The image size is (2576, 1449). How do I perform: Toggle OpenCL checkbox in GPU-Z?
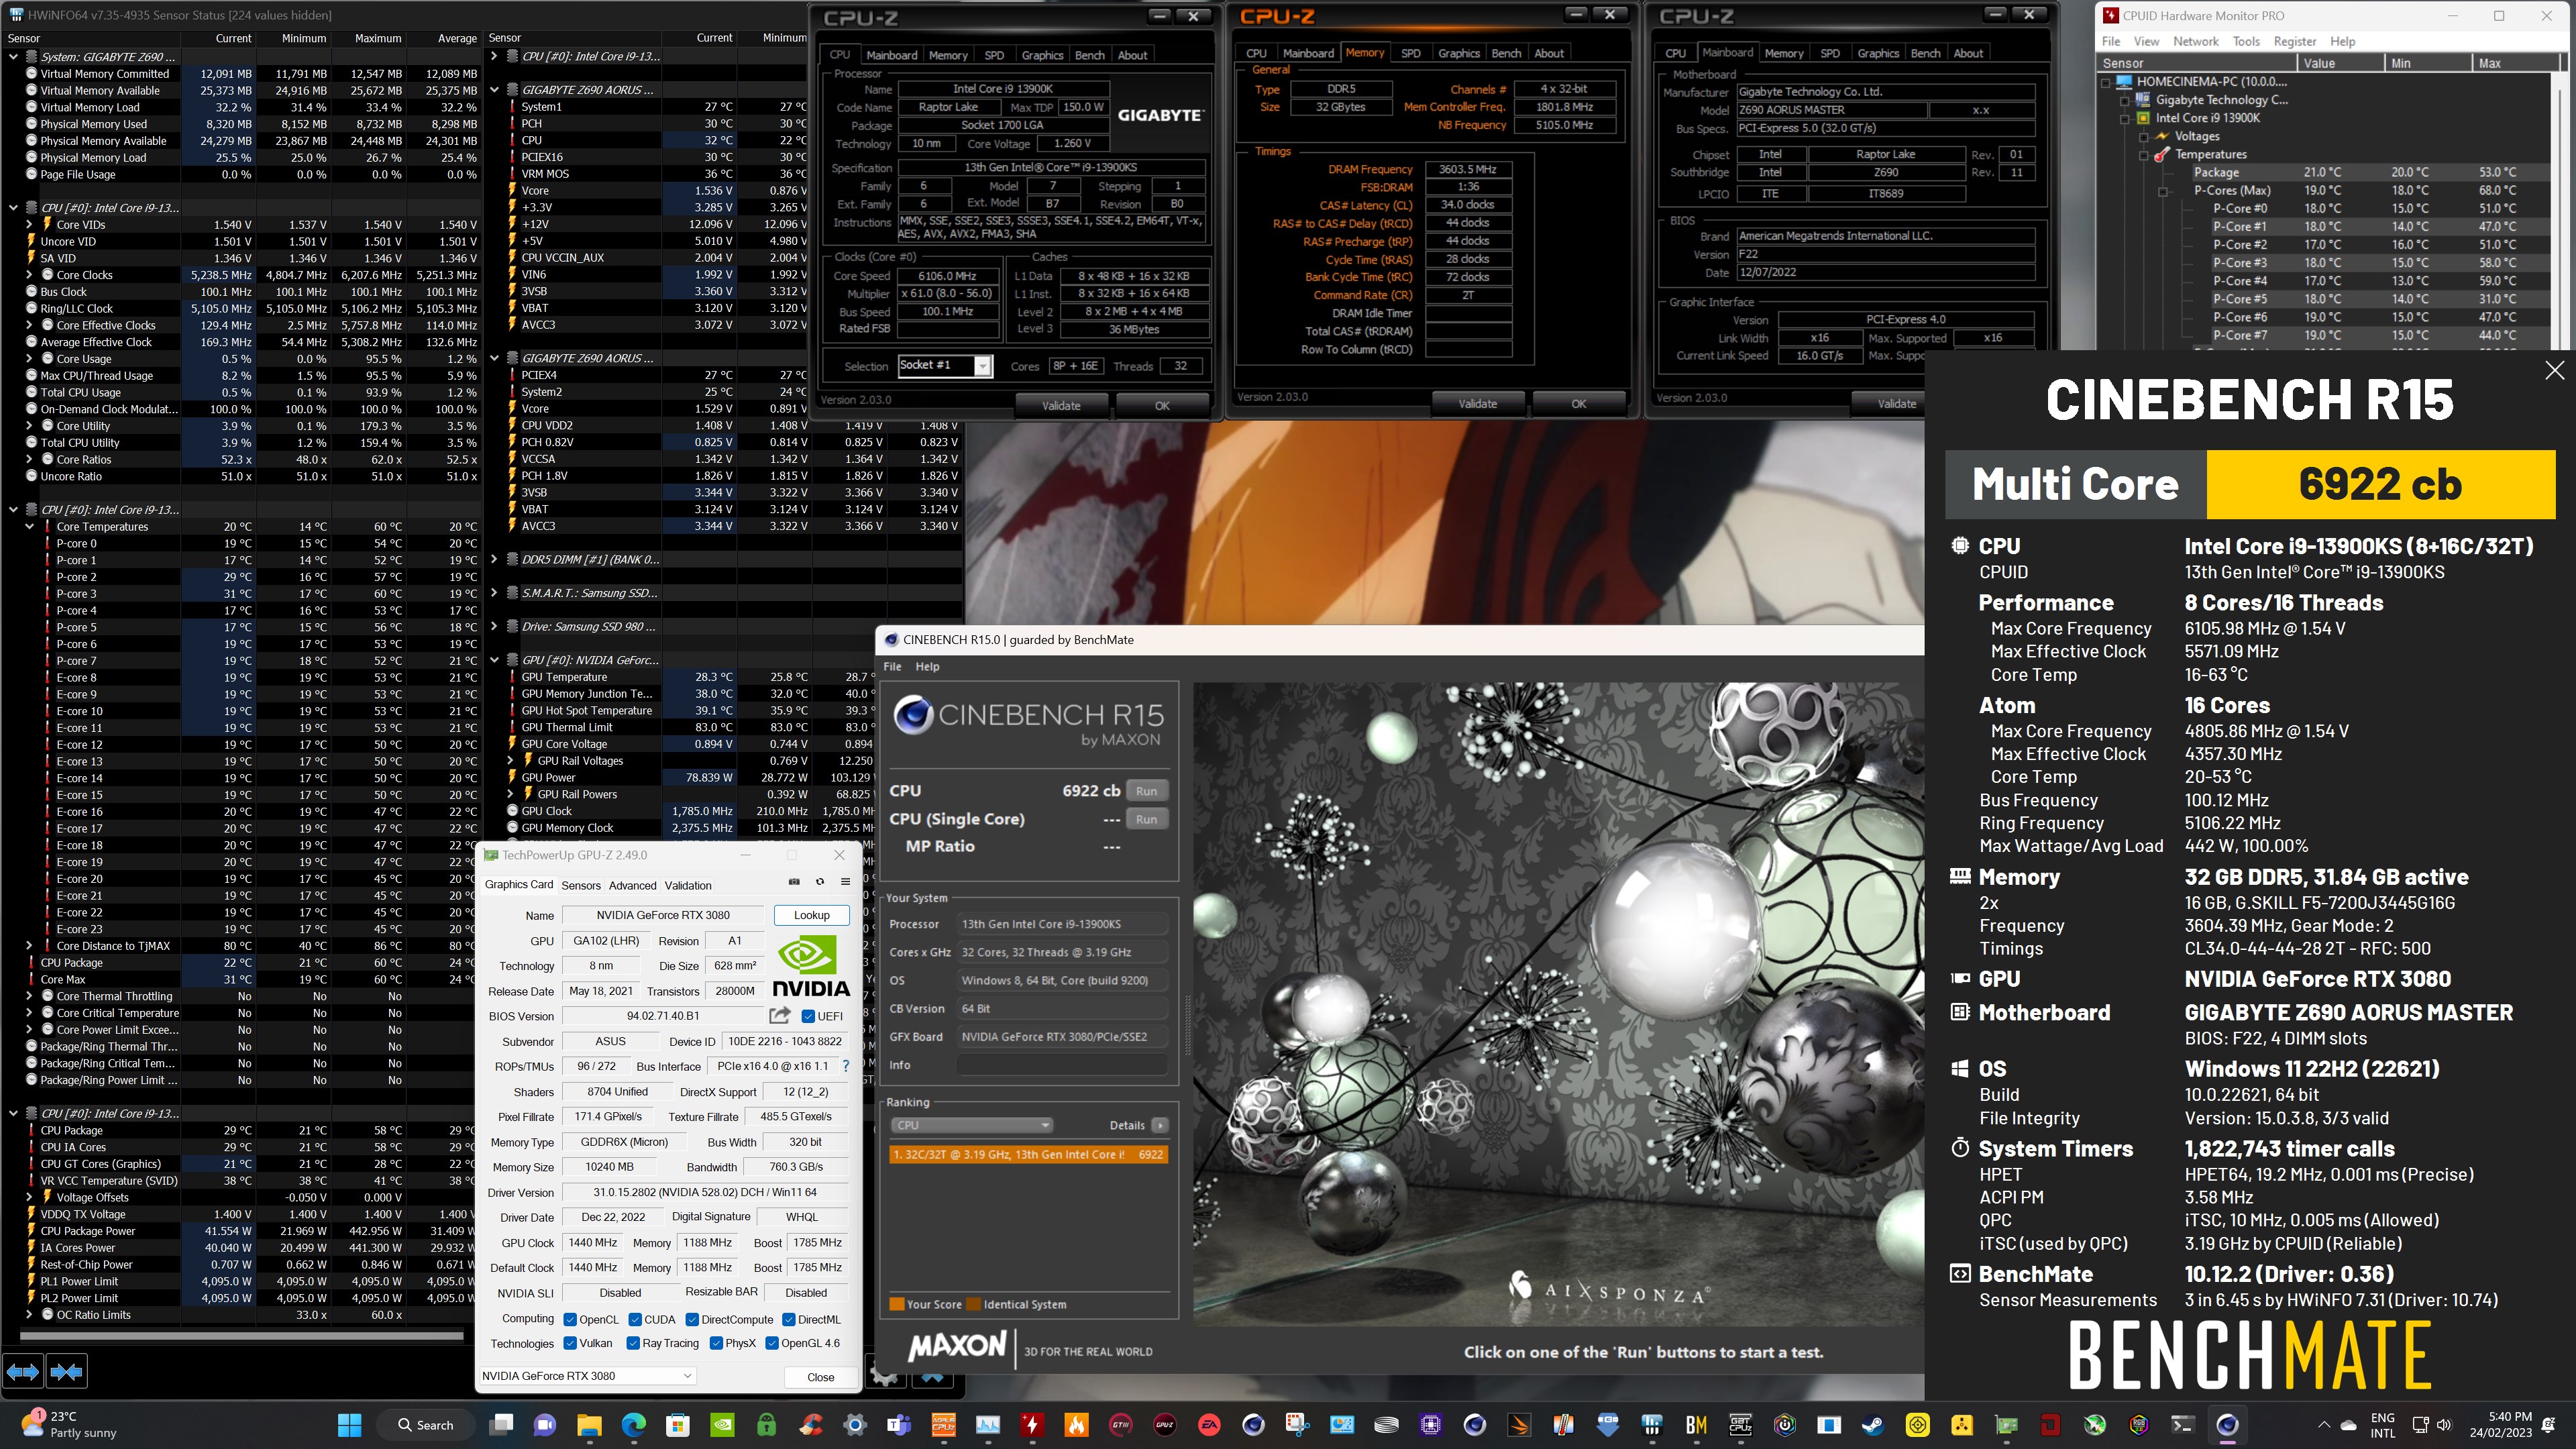click(570, 1319)
